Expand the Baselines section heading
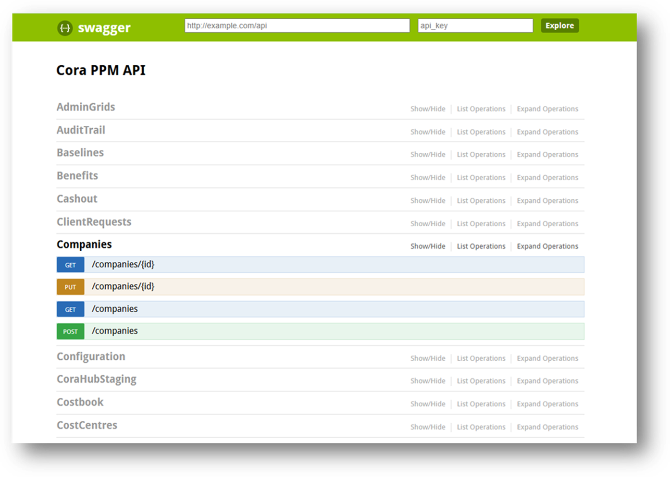 (80, 153)
